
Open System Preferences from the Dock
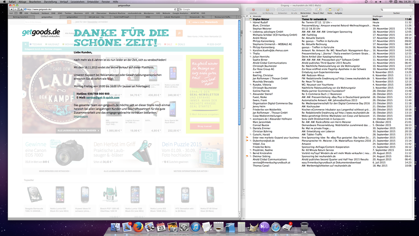[184, 228]
